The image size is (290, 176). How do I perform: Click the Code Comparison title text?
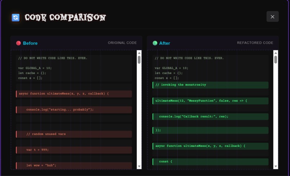click(65, 18)
